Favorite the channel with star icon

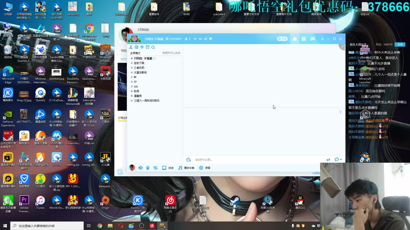tap(195, 39)
